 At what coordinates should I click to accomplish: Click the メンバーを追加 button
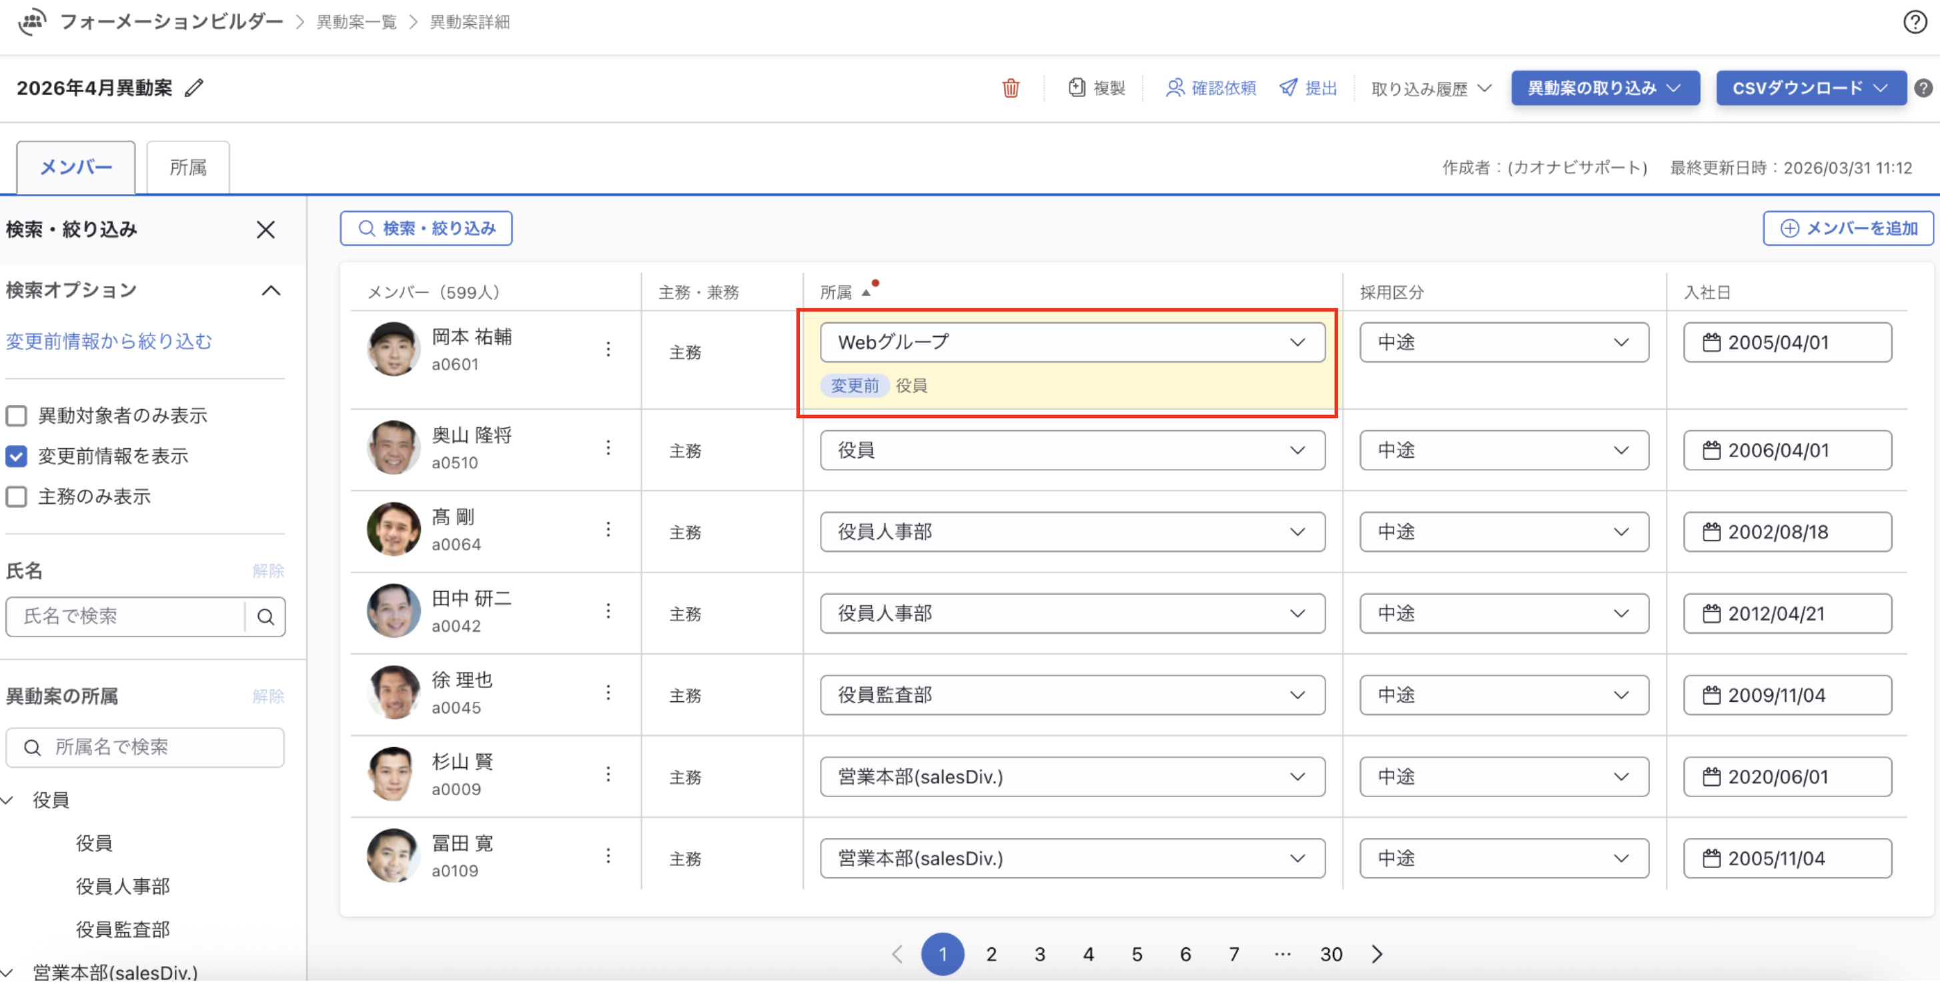[x=1847, y=228]
